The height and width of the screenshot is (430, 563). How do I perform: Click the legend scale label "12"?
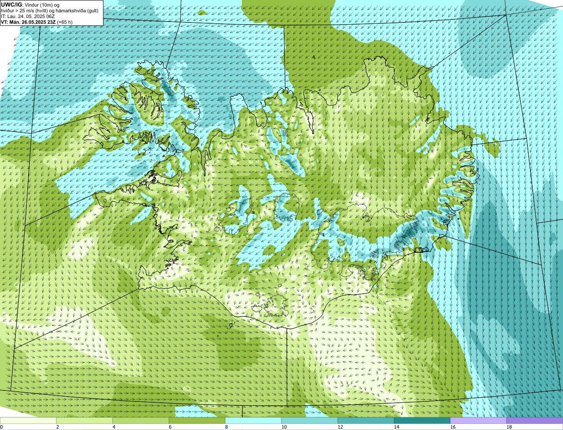click(x=340, y=427)
